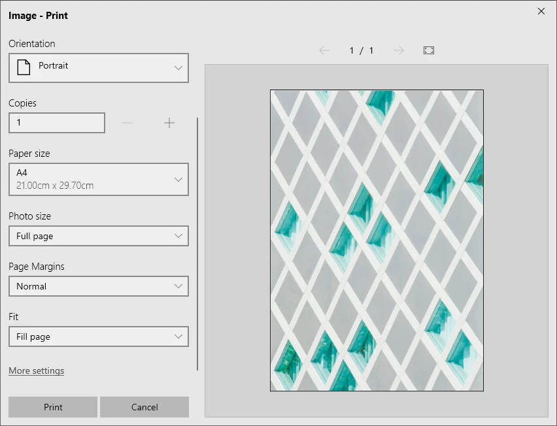557x426 pixels.
Task: Open the Fill page Fit dropdown
Action: pyautogui.click(x=98, y=336)
